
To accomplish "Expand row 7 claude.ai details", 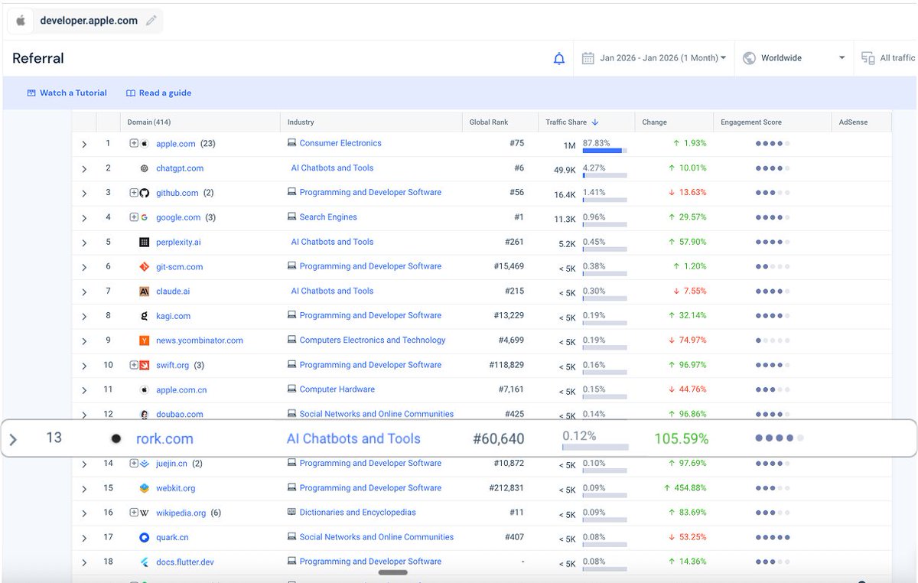I will pyautogui.click(x=84, y=291).
